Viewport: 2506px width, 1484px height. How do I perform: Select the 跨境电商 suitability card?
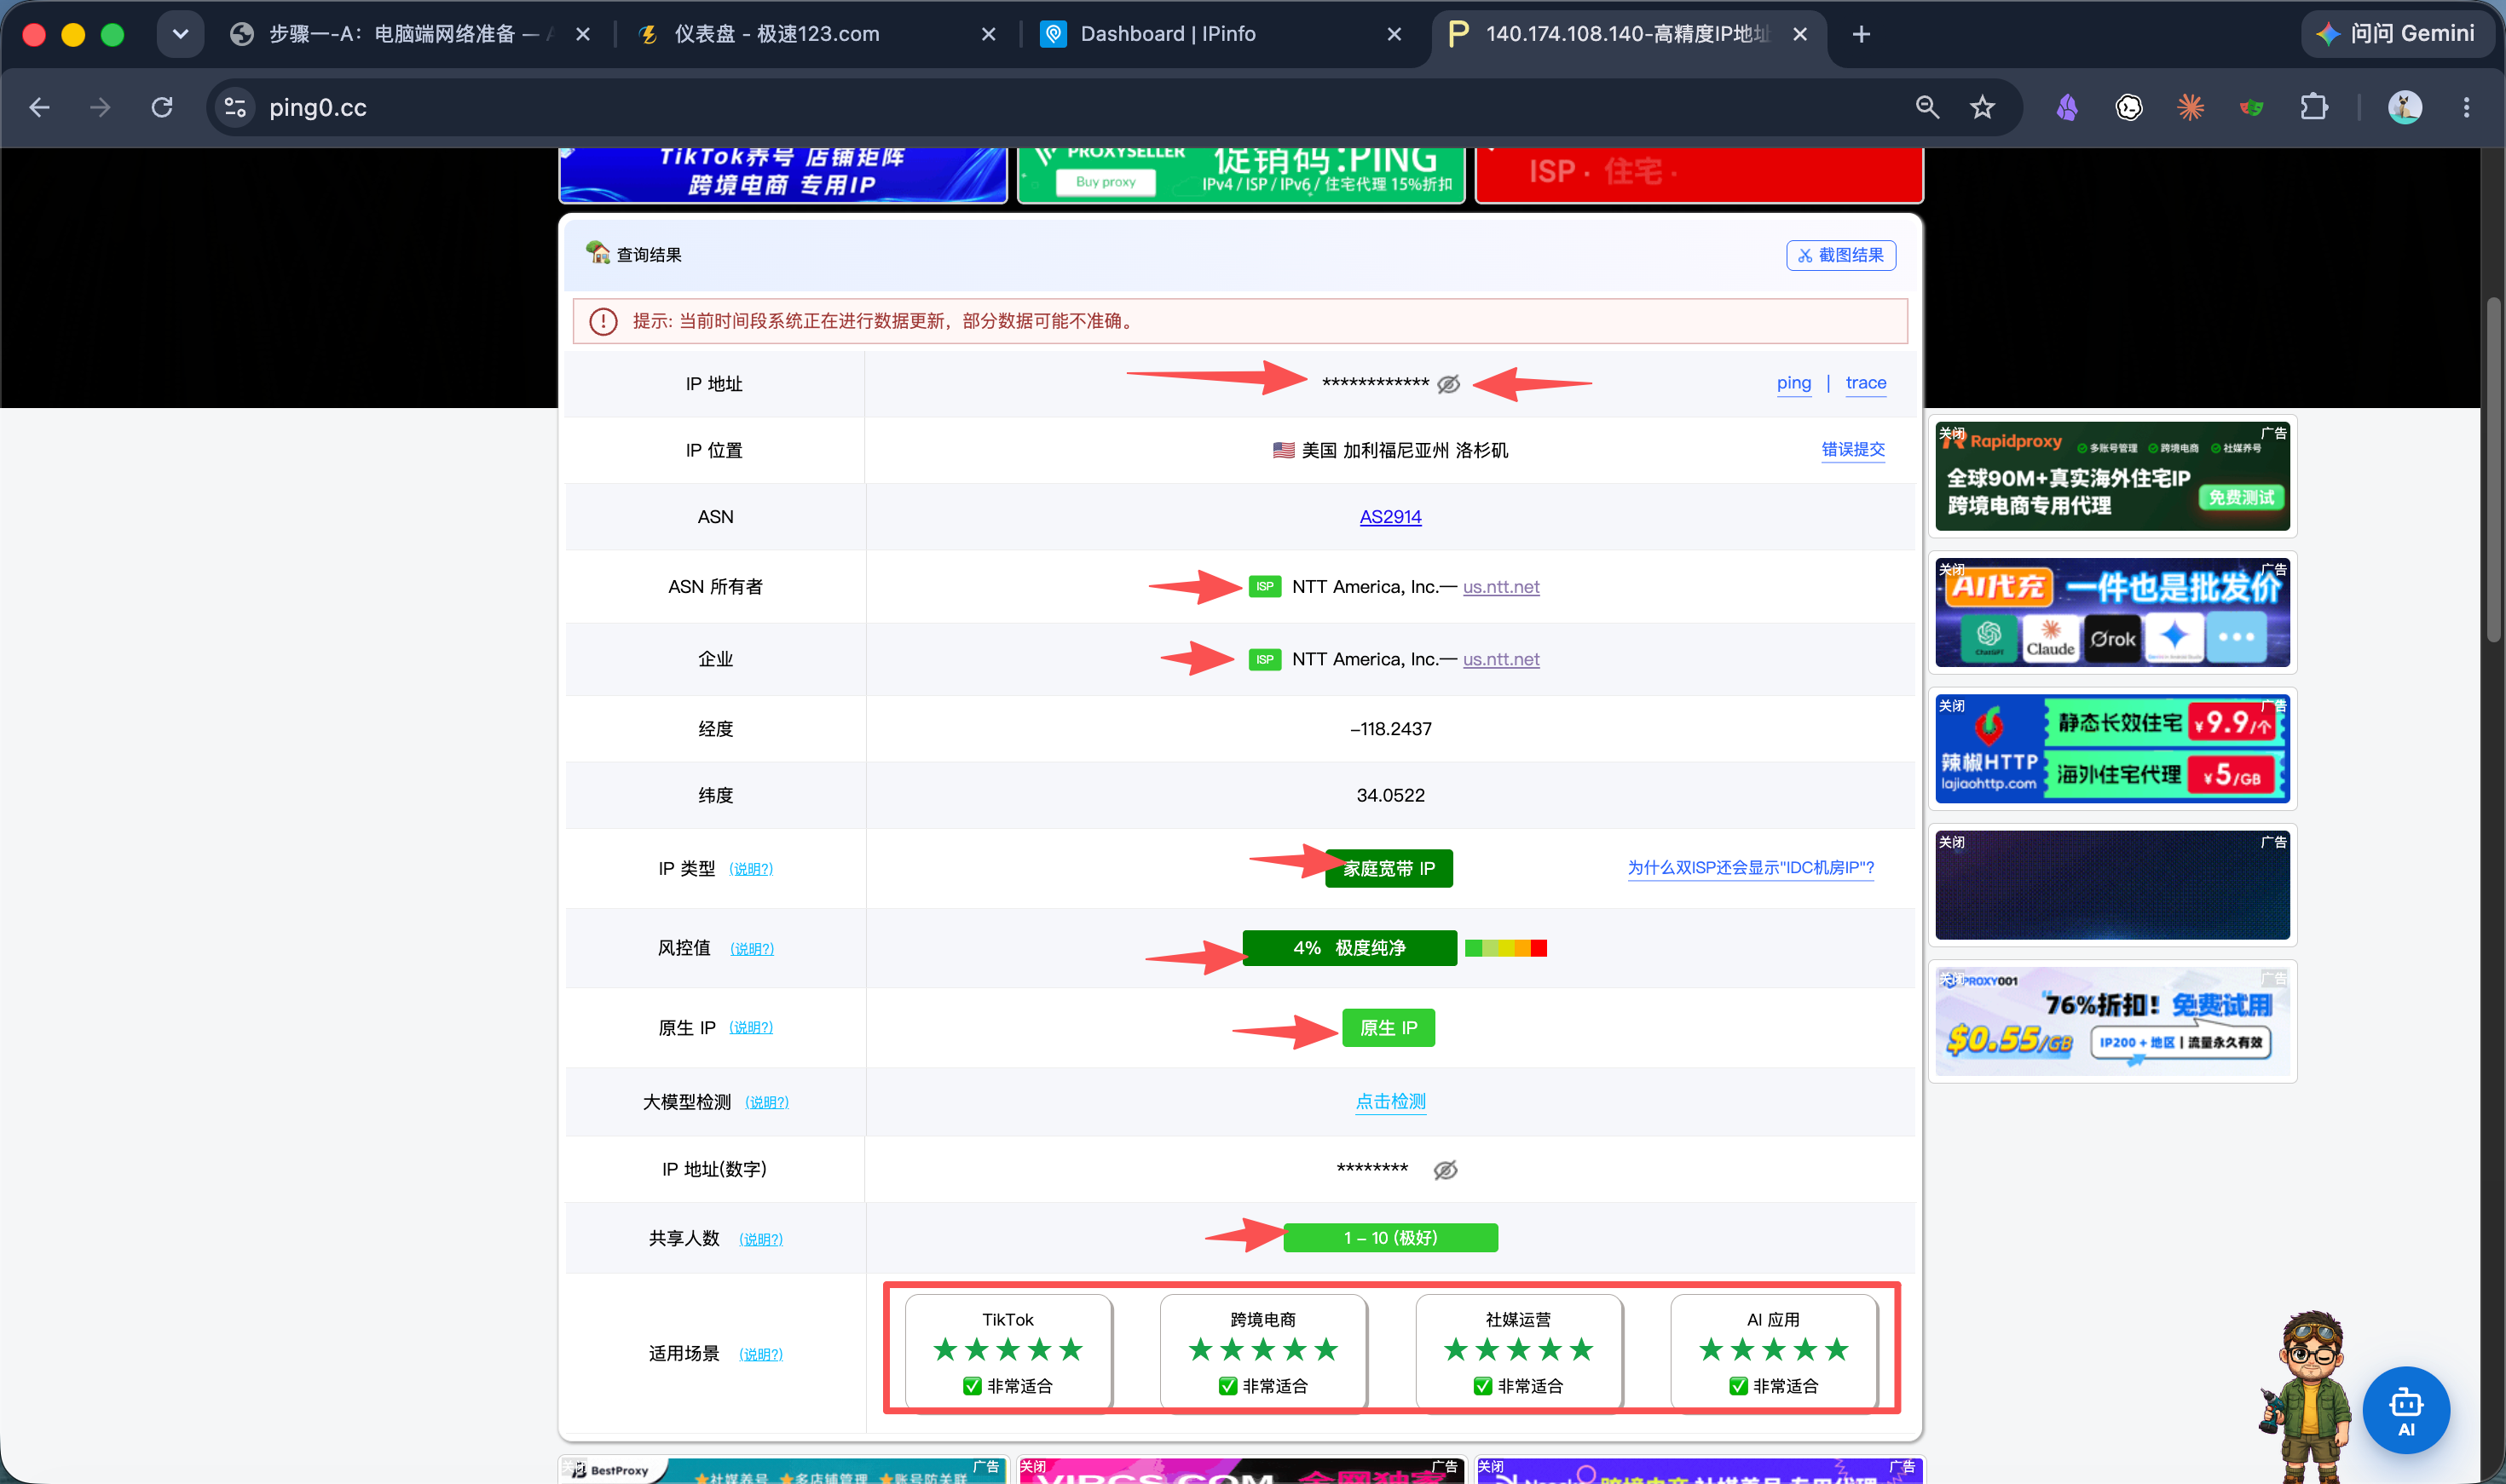click(x=1262, y=1352)
